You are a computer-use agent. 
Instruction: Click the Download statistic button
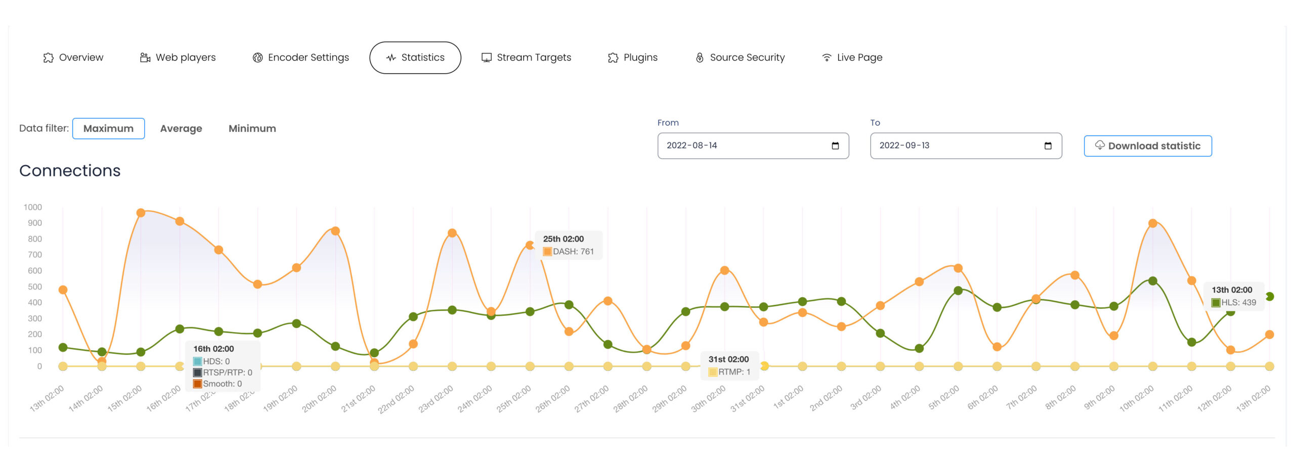point(1147,146)
